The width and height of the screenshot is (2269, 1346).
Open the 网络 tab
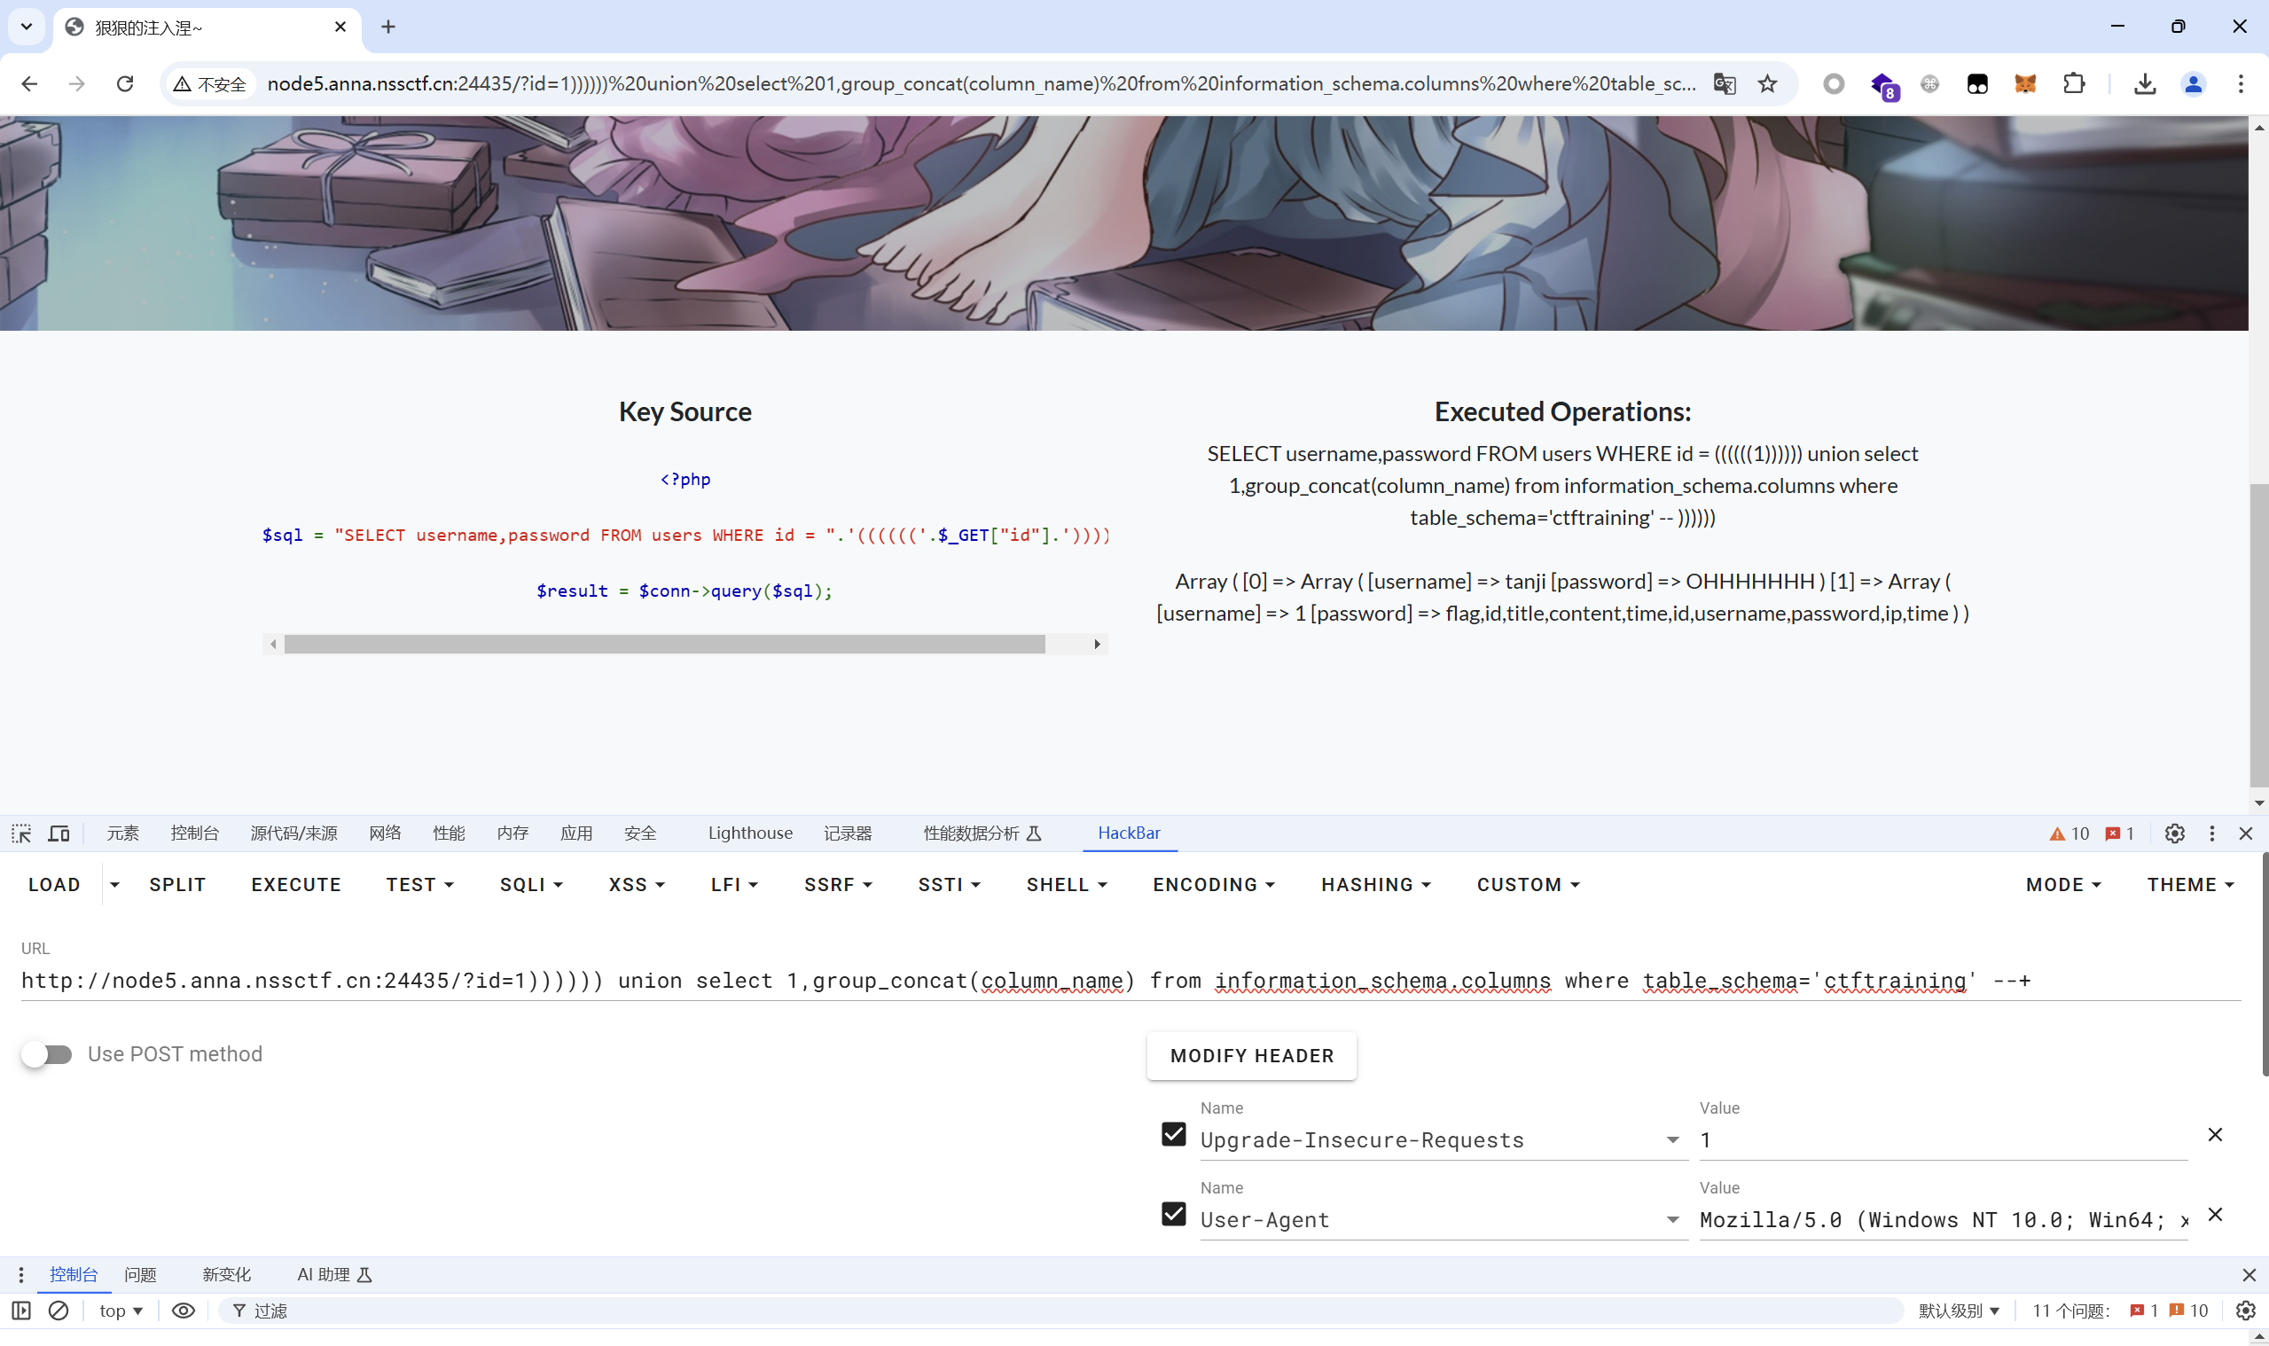pyautogui.click(x=385, y=833)
